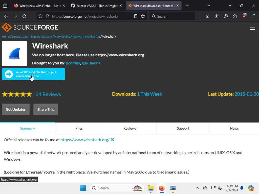The width and height of the screenshot is (259, 194).
Task: Open the extension with 18 badge
Action: (x=244, y=16)
